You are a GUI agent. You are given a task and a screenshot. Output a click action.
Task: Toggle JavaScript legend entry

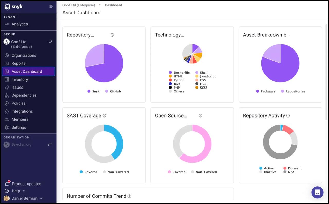tap(206, 76)
